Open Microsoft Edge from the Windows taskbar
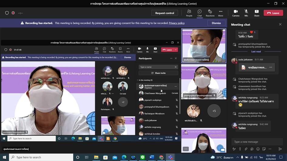 click(x=124, y=157)
